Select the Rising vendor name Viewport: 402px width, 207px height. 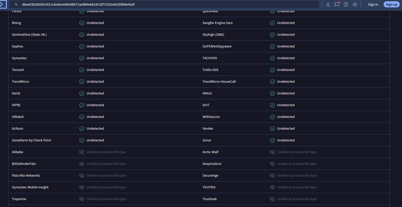click(16, 23)
